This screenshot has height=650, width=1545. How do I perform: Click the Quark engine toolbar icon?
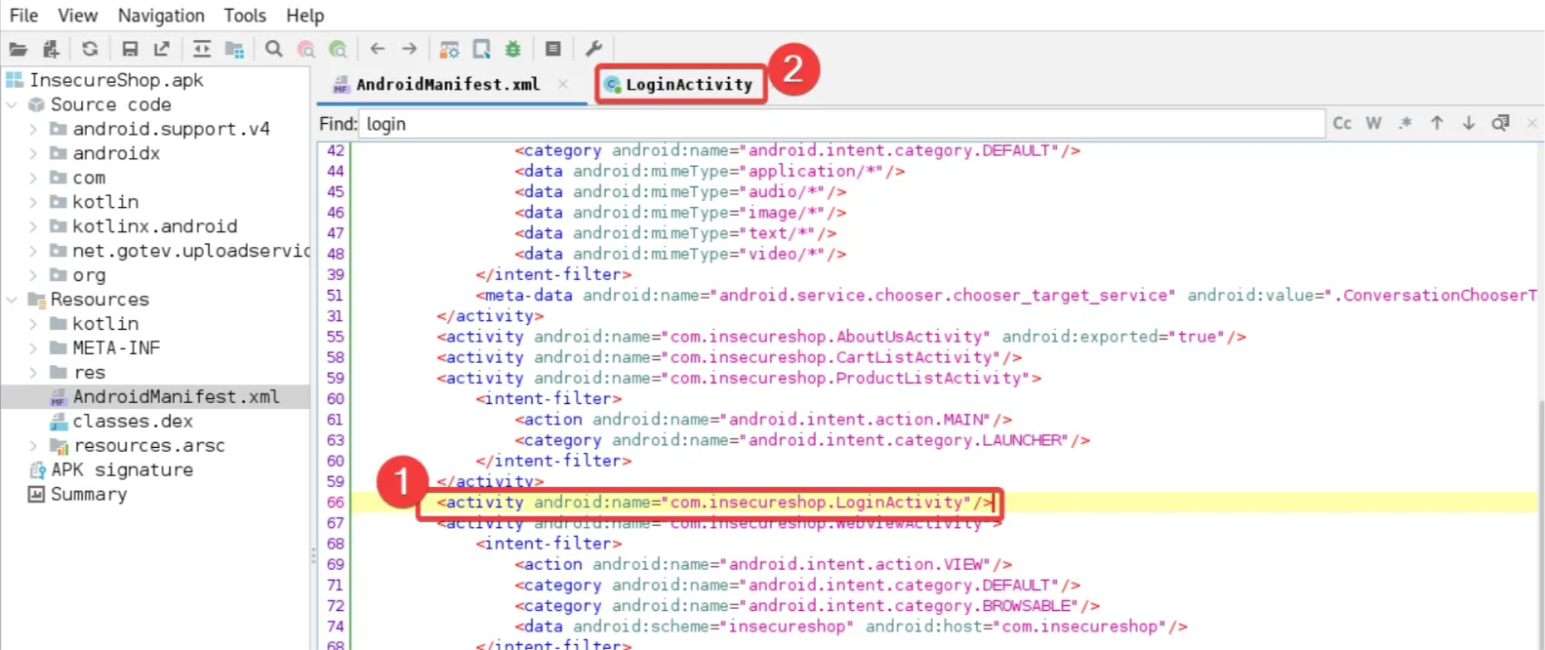pos(482,49)
